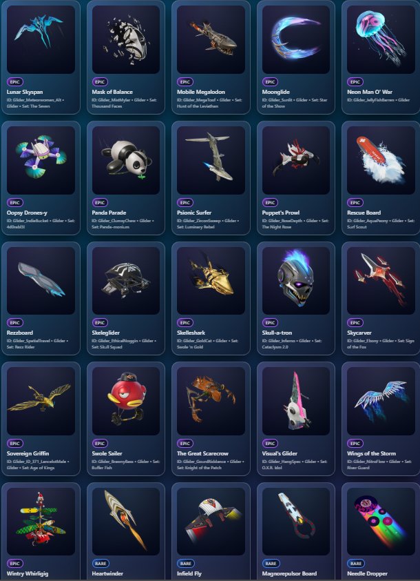Viewport: 420px width, 581px height.
Task: Click the Wintry Whirligig tree glider icon
Action: coord(41,522)
